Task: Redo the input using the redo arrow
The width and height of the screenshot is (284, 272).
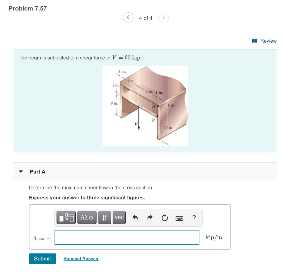Action: pos(150,218)
